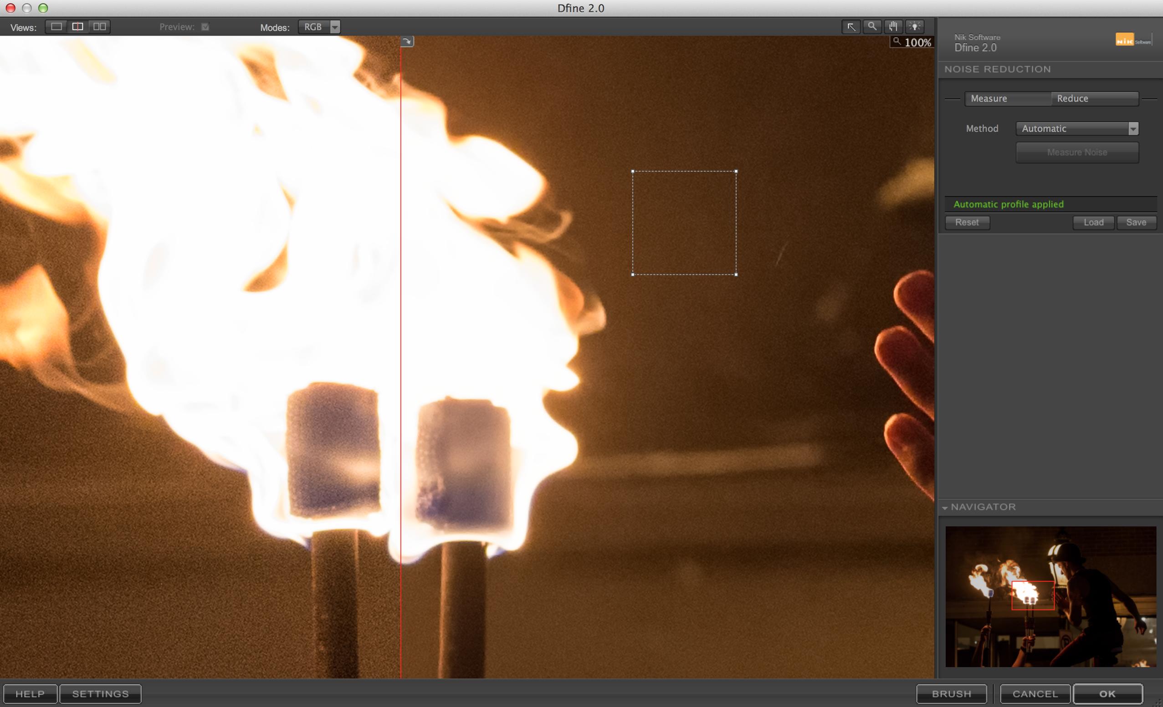
Task: Switch to the Reduce tab
Action: [x=1095, y=99]
